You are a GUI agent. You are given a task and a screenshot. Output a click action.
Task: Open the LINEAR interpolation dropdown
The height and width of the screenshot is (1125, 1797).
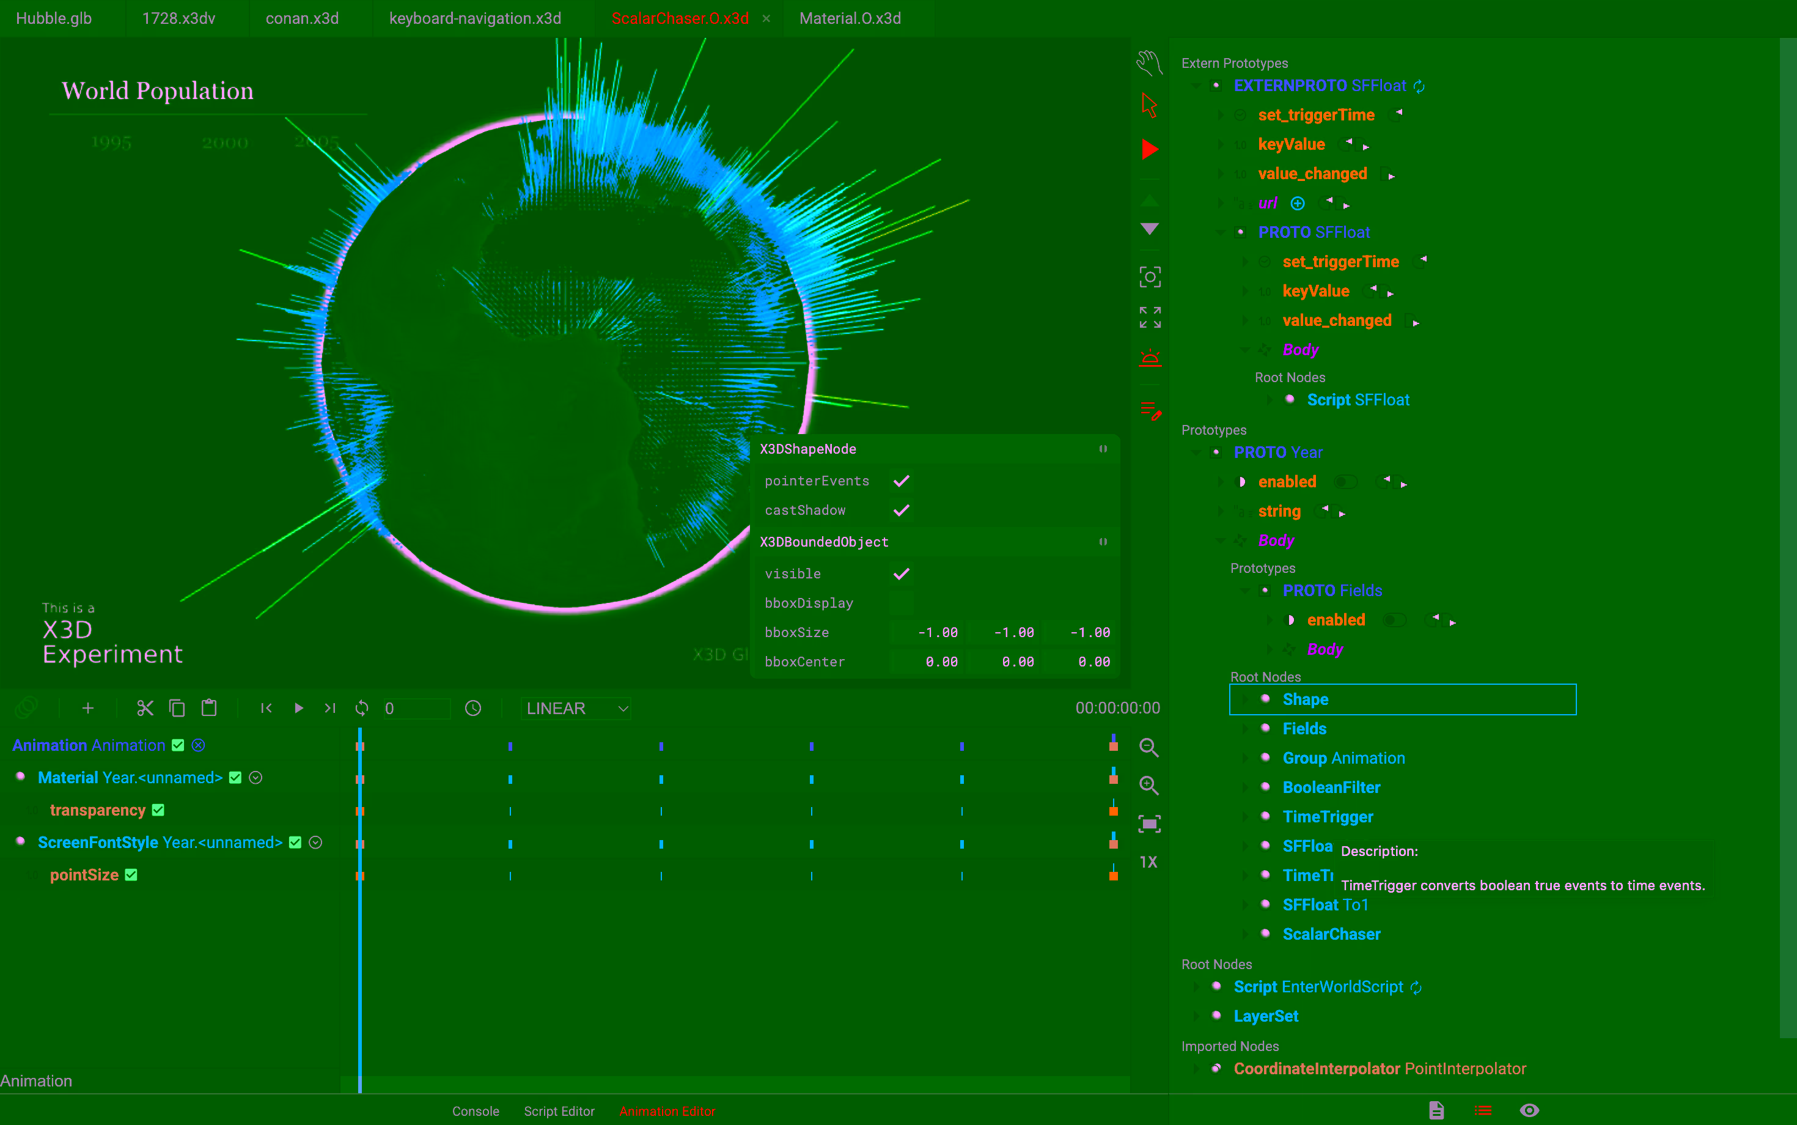pos(577,709)
